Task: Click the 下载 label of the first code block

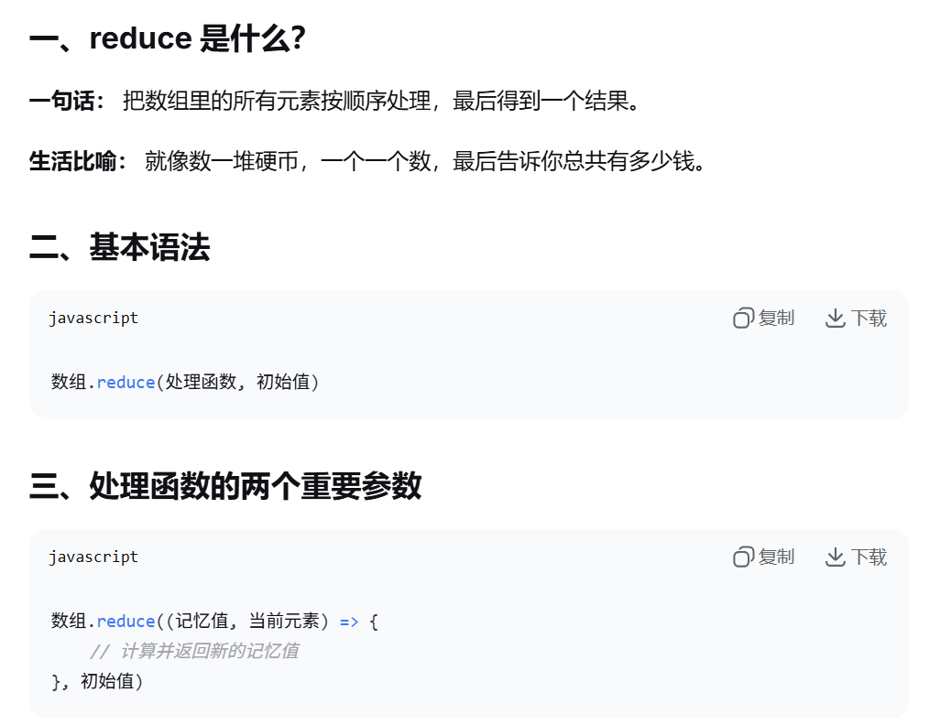Action: tap(869, 319)
